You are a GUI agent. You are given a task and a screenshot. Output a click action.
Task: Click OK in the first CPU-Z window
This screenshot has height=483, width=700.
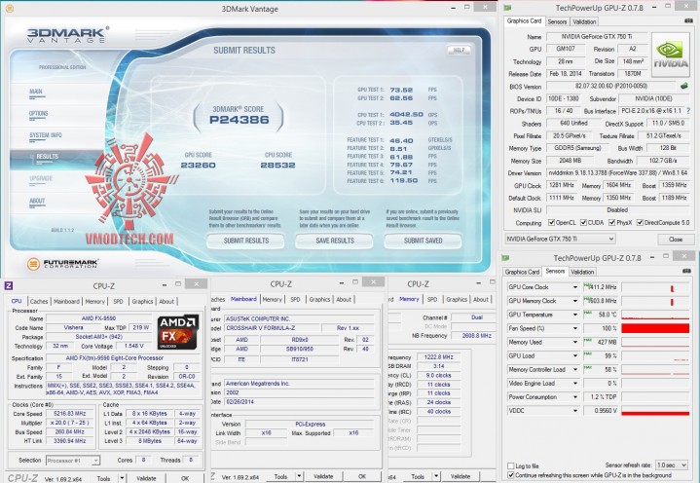185,478
